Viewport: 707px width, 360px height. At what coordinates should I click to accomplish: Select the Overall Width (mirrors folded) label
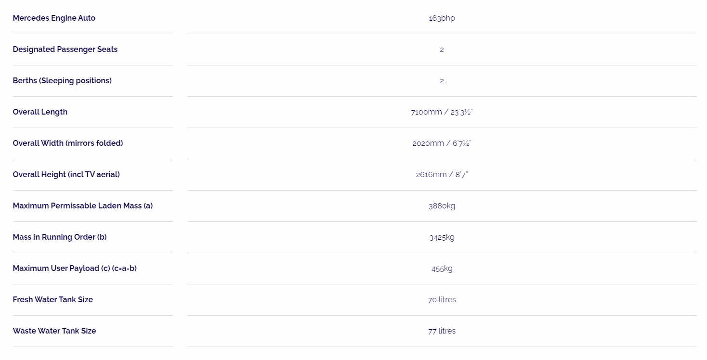[68, 143]
